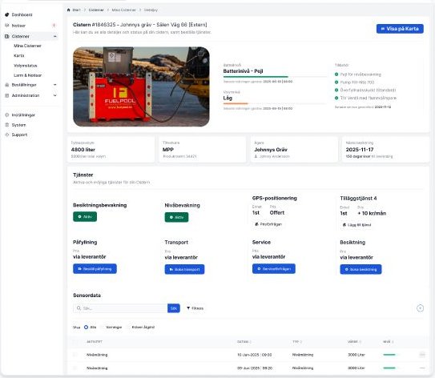
Task: Open the System sidebar icon
Action: (7, 125)
